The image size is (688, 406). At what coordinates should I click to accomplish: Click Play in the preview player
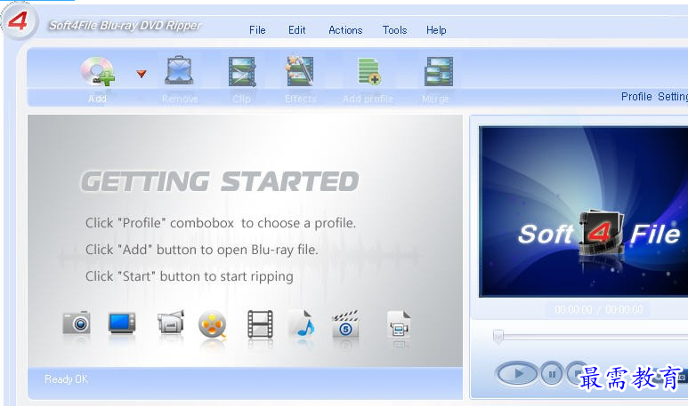[517, 374]
